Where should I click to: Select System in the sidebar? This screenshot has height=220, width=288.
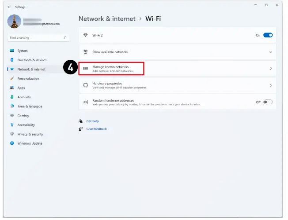pyautogui.click(x=23, y=51)
